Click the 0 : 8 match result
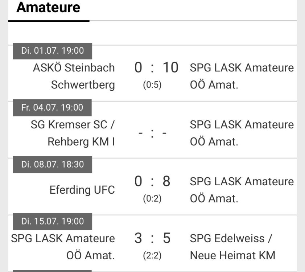Image resolution: width=305 pixels, height=272 pixels. (152, 181)
